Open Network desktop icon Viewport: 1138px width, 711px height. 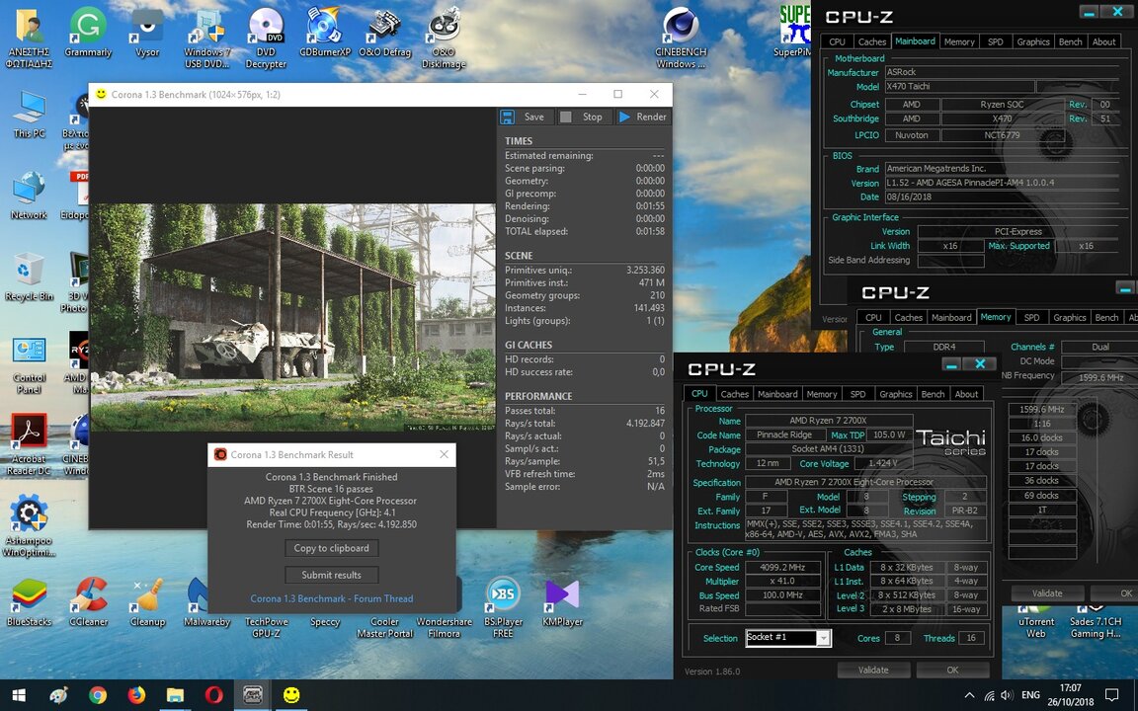point(29,196)
